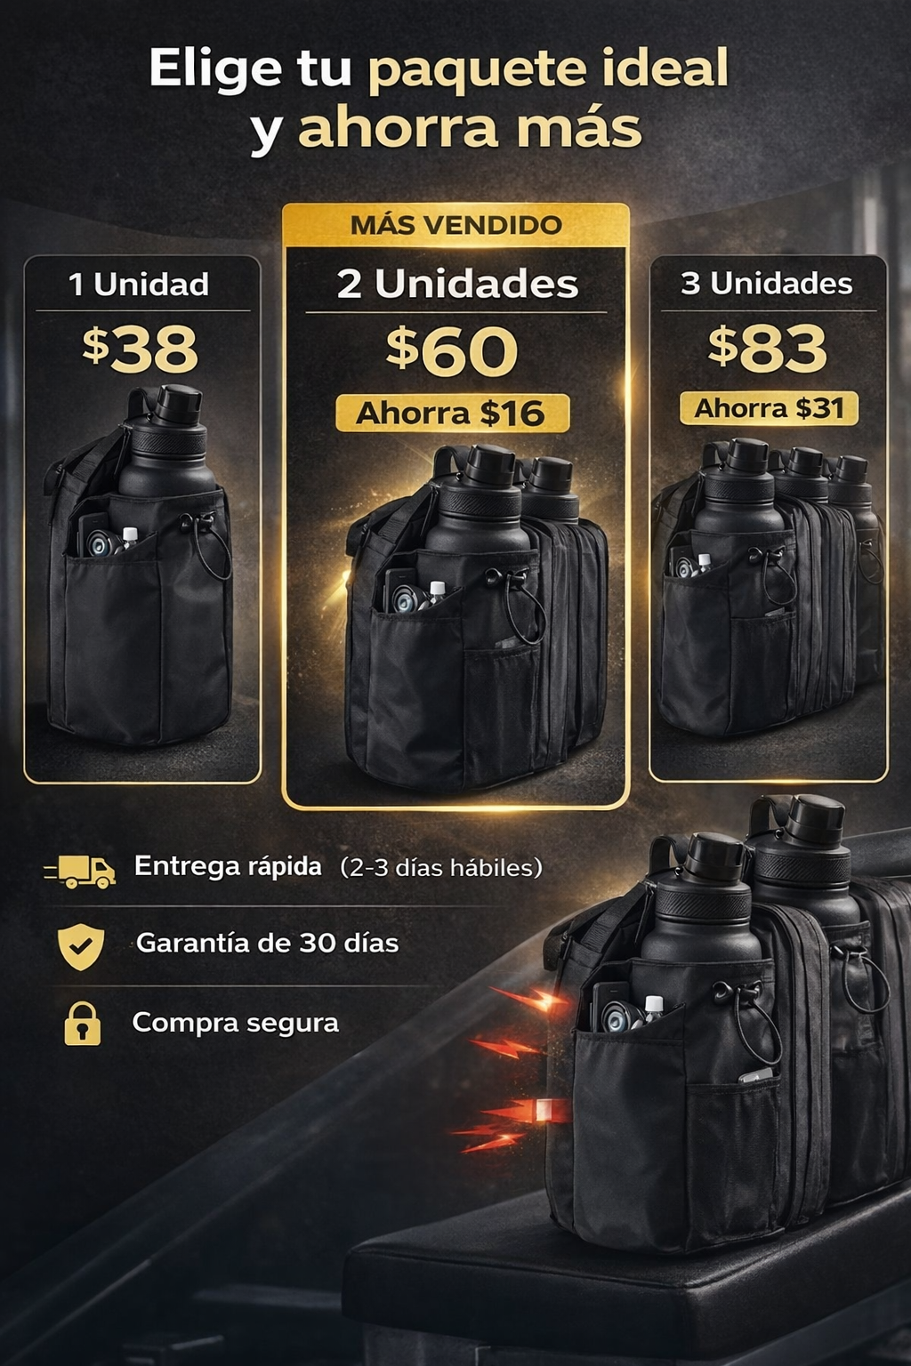
Task: Click the $38 price label
Action: coord(141,349)
